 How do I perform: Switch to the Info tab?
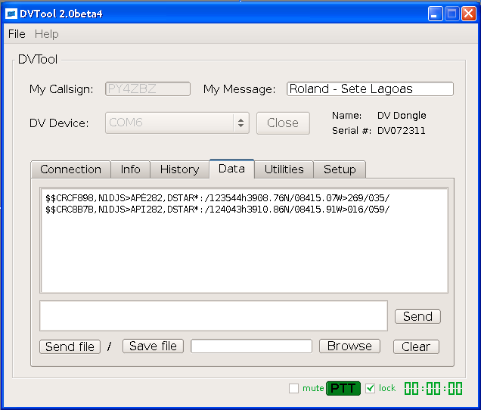coord(130,169)
